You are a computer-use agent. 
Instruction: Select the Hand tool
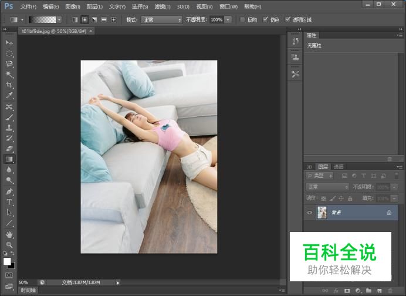9,234
